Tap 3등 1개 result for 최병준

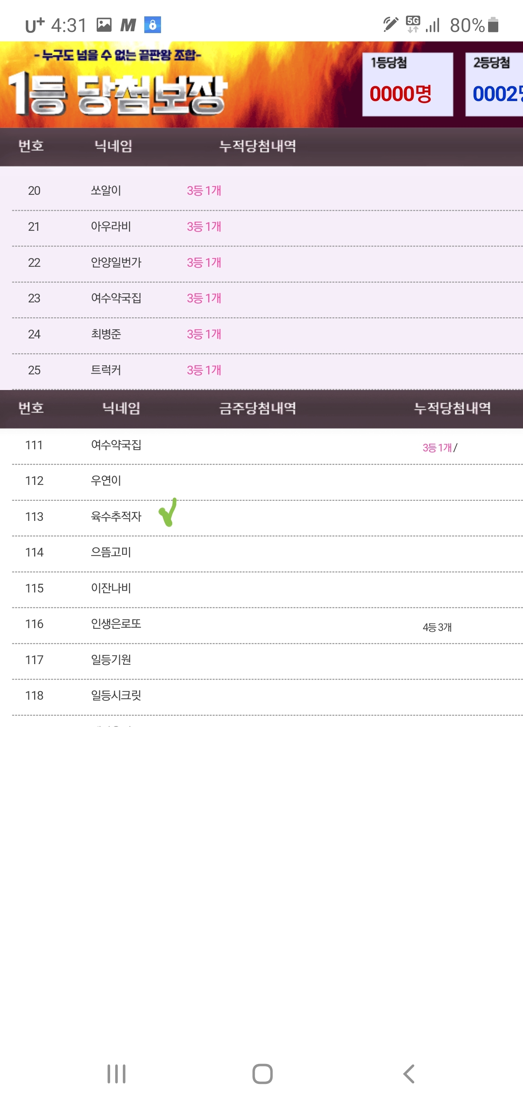(204, 334)
